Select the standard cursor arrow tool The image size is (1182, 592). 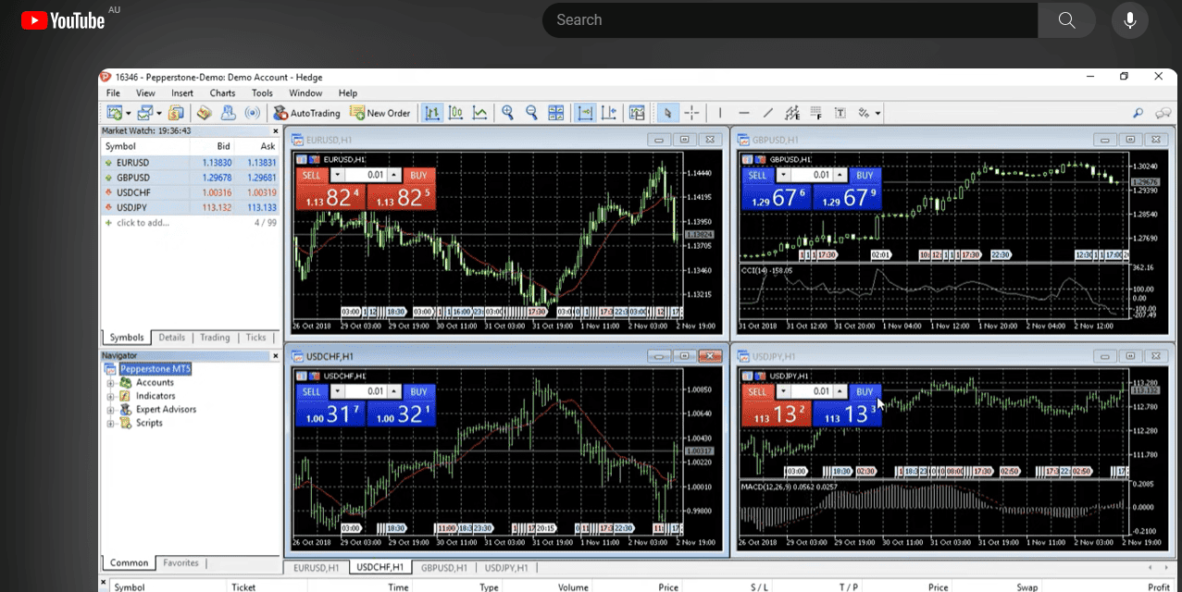tap(667, 113)
